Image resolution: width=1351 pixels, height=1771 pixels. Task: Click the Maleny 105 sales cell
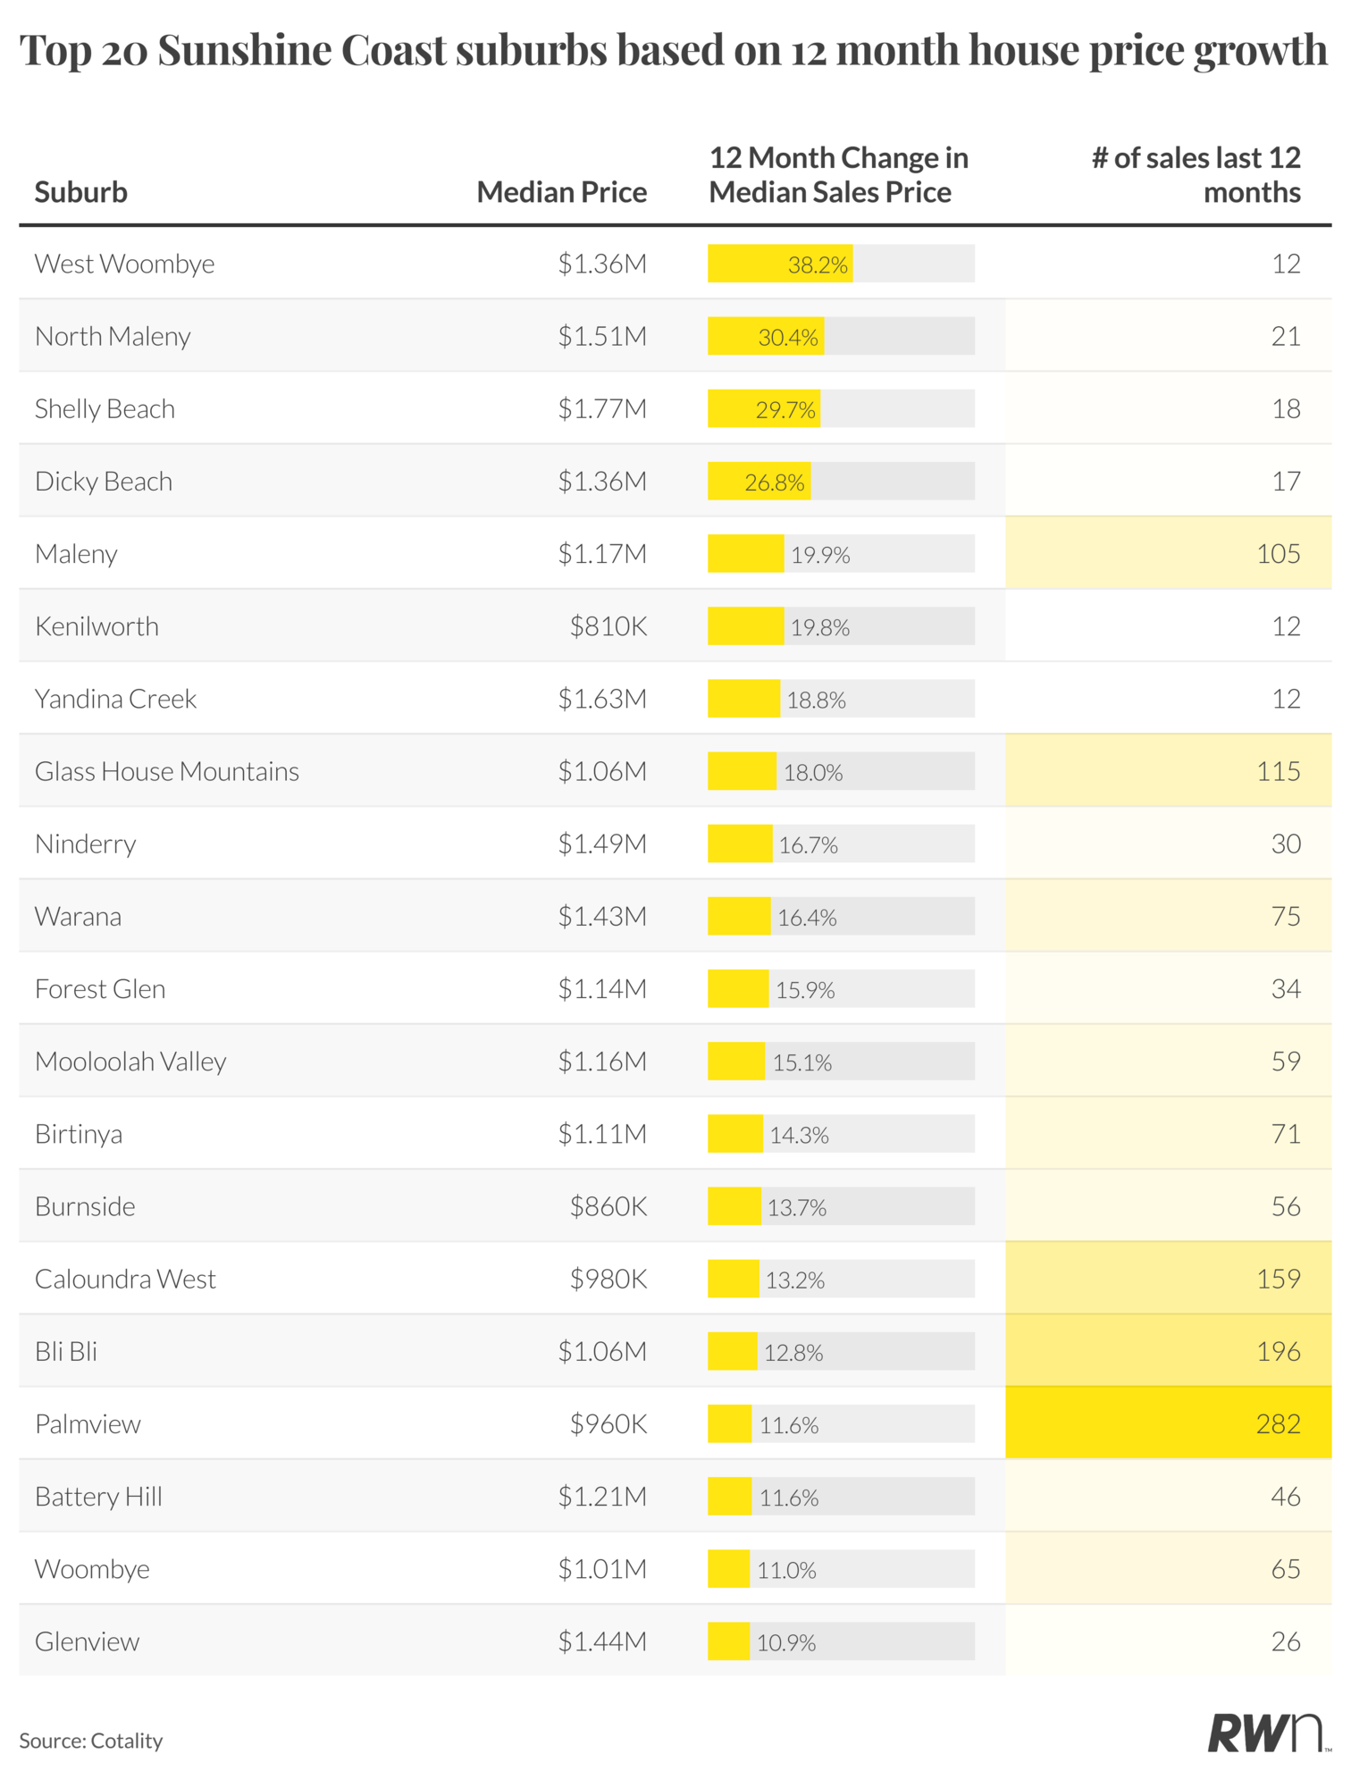(x=1168, y=554)
